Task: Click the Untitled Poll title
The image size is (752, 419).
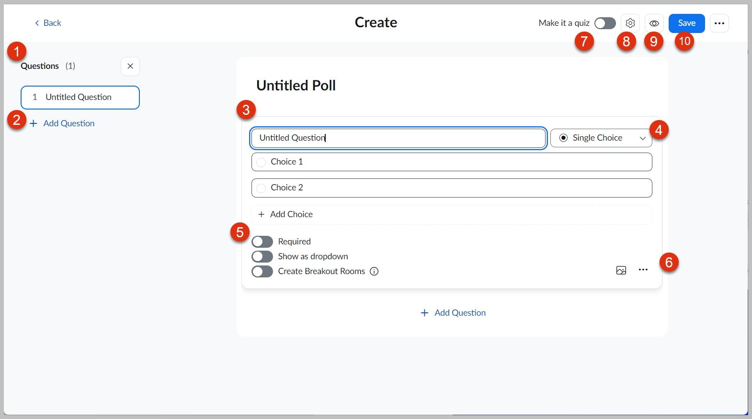Action: click(296, 85)
